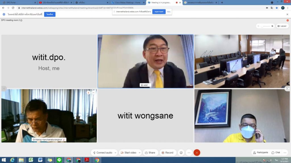Screen dimensions: 291x163
Task: Expand the Connect audio options arrow
Action: point(115,153)
